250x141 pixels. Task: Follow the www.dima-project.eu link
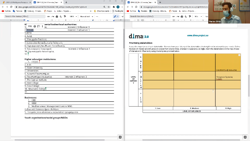coord(198,36)
